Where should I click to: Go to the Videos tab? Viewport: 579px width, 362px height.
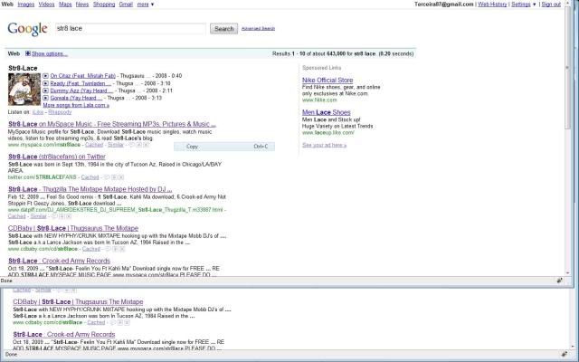48,5
